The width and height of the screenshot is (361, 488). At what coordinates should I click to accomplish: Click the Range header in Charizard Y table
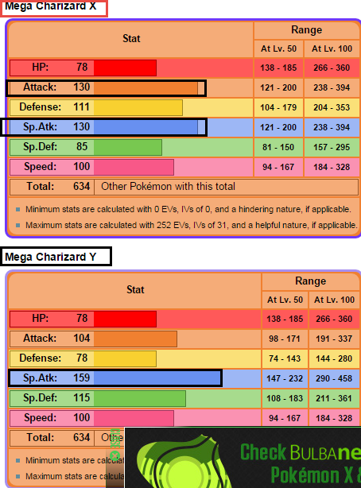coord(311,281)
